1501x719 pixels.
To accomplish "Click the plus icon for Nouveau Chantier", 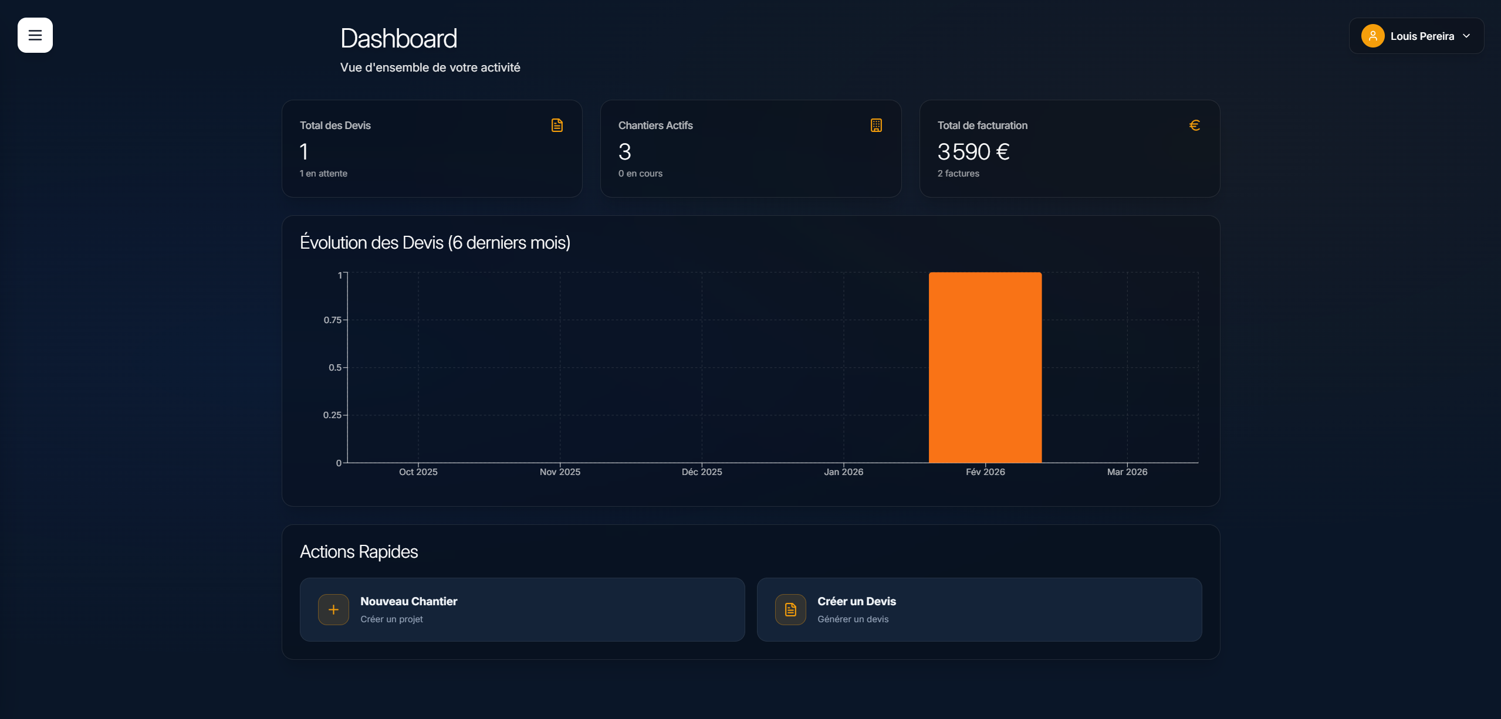I will coord(333,610).
